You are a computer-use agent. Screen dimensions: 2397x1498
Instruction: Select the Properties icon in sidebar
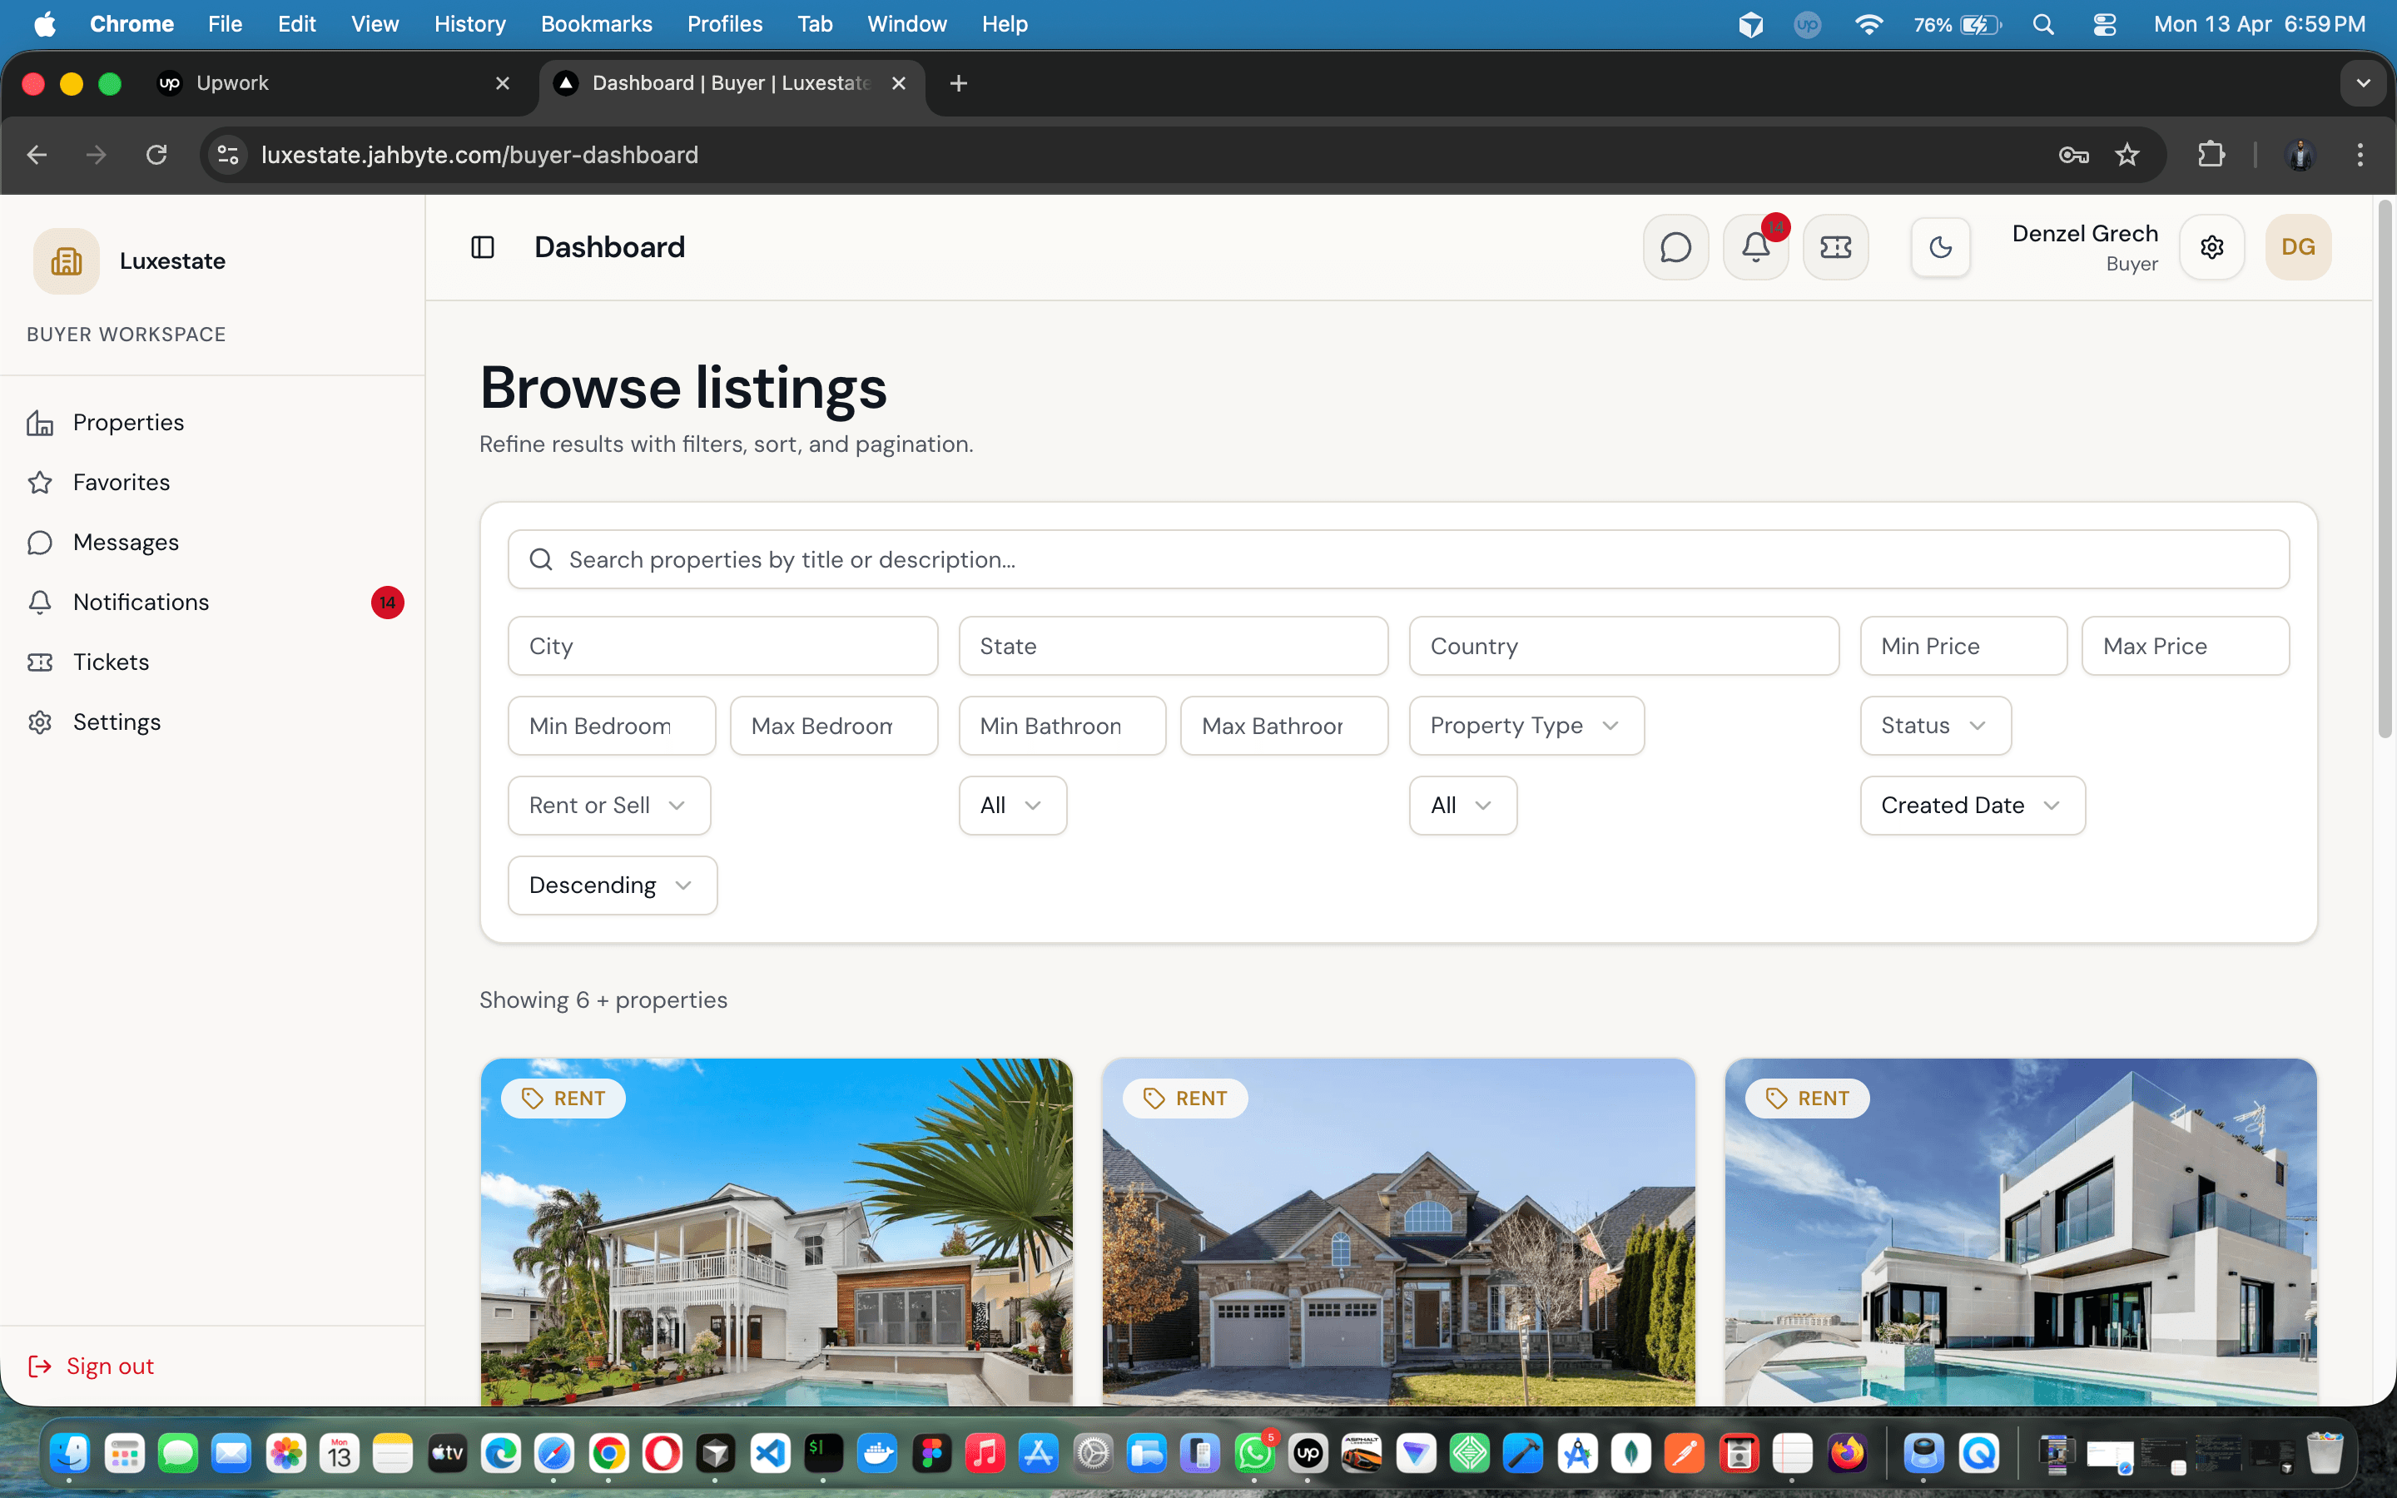pos(40,421)
